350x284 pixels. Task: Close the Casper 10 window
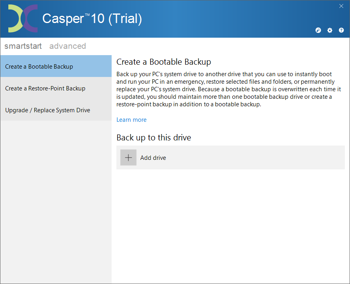[341, 6]
